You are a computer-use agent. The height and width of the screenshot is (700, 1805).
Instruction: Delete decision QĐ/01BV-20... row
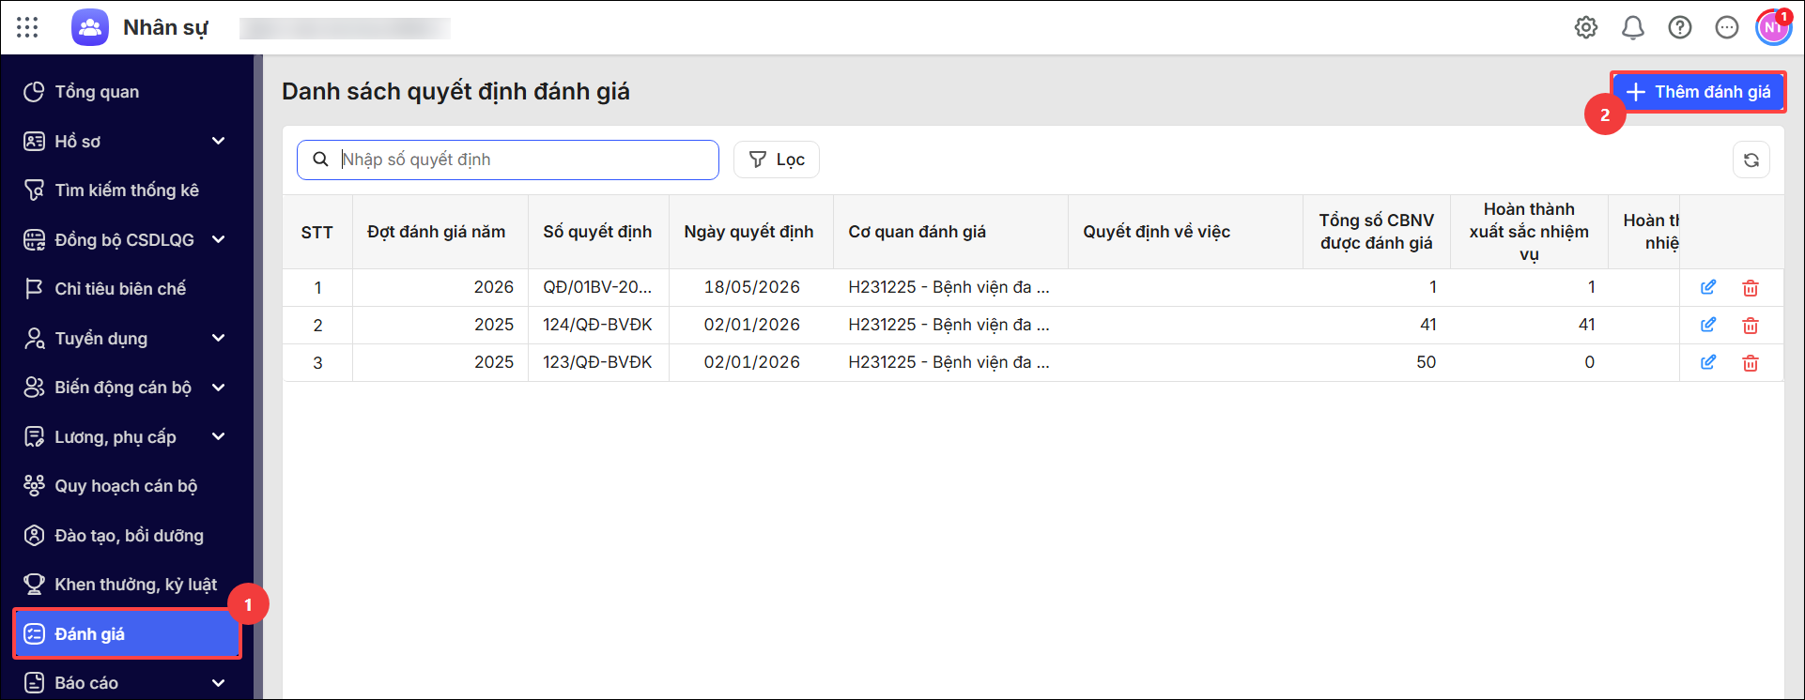click(1751, 287)
